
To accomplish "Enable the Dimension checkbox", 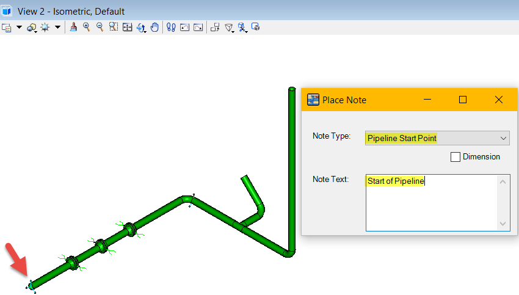I will point(455,157).
